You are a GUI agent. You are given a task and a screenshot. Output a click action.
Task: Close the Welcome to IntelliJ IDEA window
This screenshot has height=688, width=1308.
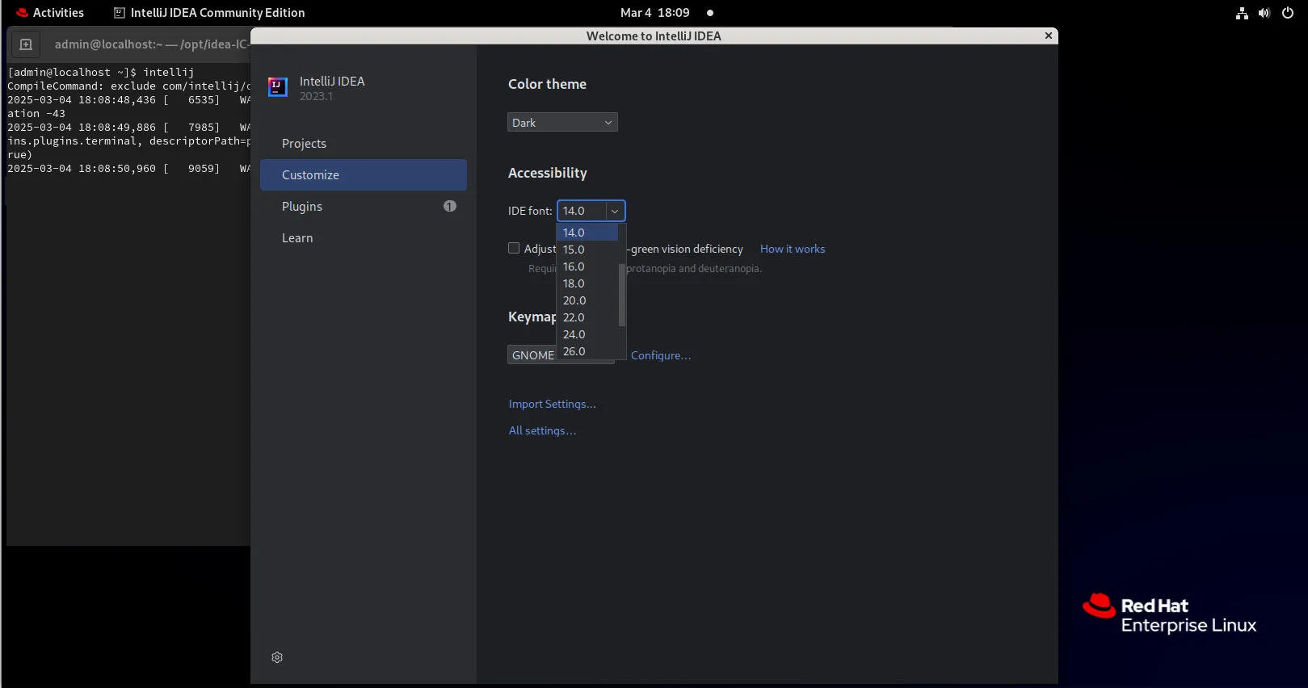(1049, 36)
